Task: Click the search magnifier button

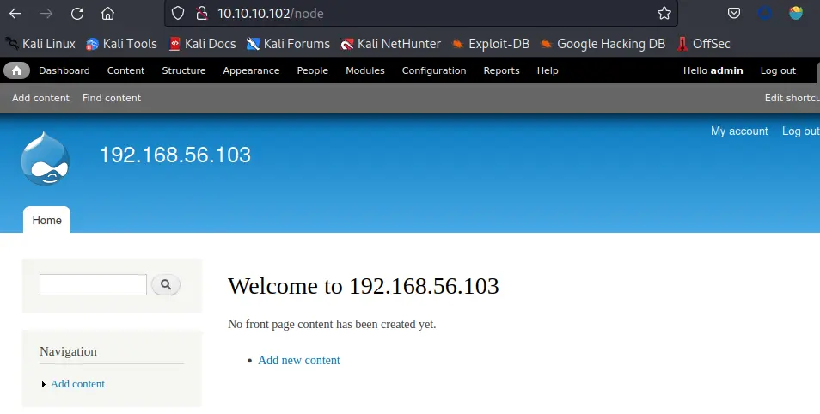Action: coord(166,284)
